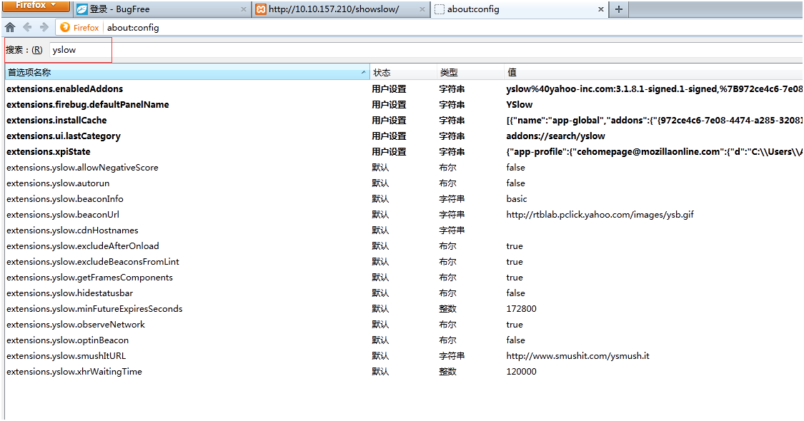Sort by 值 column header

point(654,72)
